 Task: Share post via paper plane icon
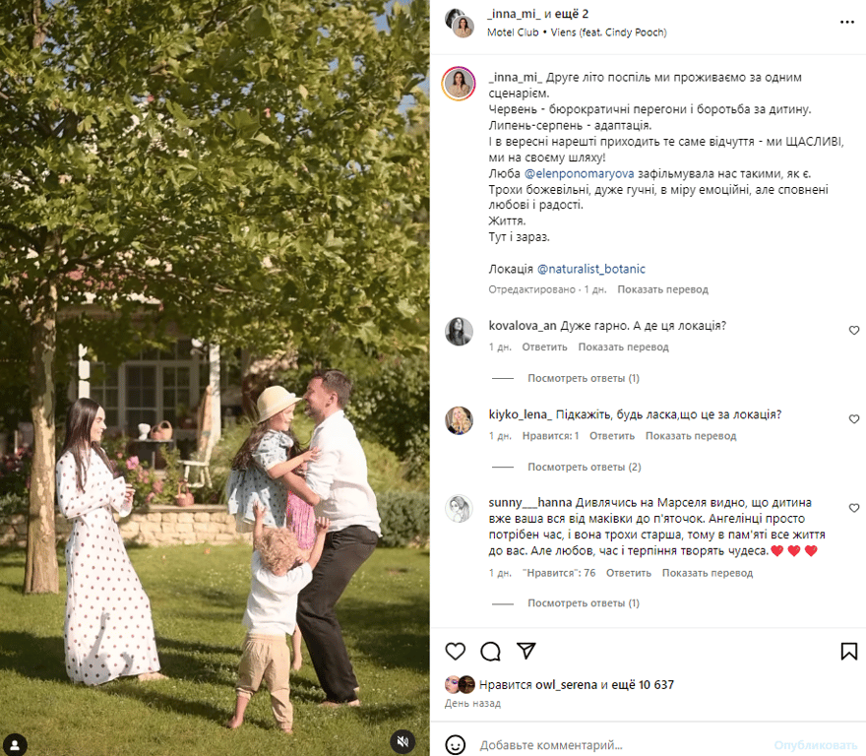[526, 651]
